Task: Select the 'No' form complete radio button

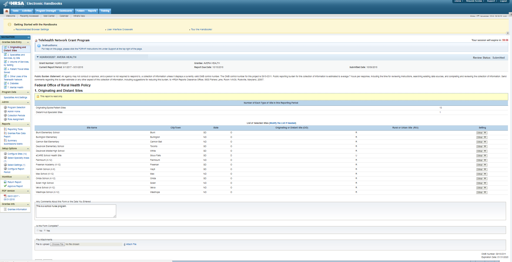Action: pos(38,230)
